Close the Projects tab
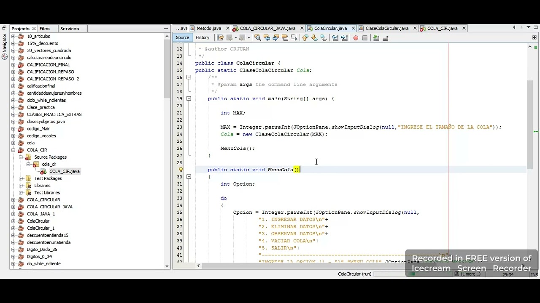Image resolution: width=540 pixels, height=303 pixels. (34, 29)
